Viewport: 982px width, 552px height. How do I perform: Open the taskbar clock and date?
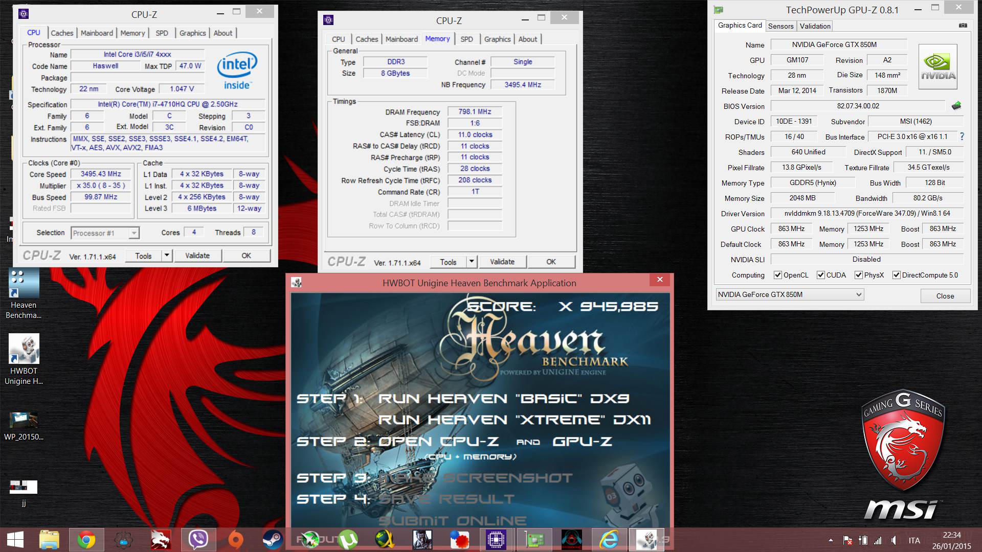(x=951, y=540)
